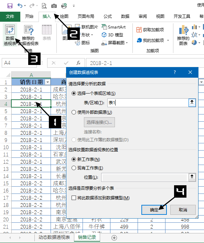Click the 取消 Cancel button
This screenshot has width=204, height=243.
183,210
